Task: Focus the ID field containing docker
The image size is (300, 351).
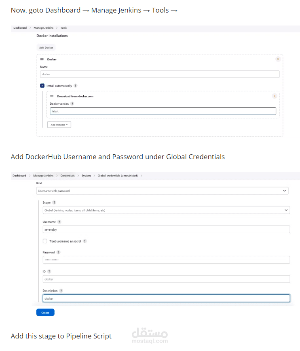Action: click(x=166, y=279)
